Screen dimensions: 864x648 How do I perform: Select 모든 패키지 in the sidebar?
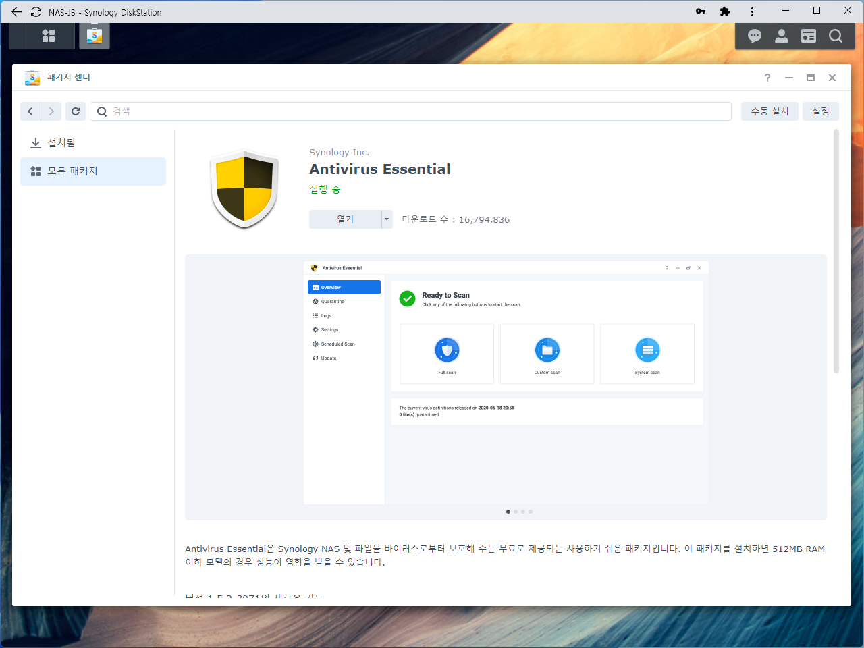[x=93, y=171]
